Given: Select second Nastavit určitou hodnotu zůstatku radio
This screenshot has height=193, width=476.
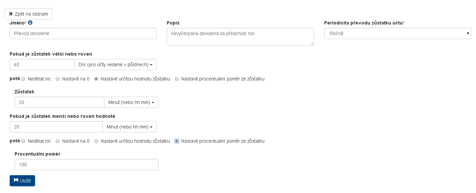Looking at the screenshot, I should coord(96,141).
